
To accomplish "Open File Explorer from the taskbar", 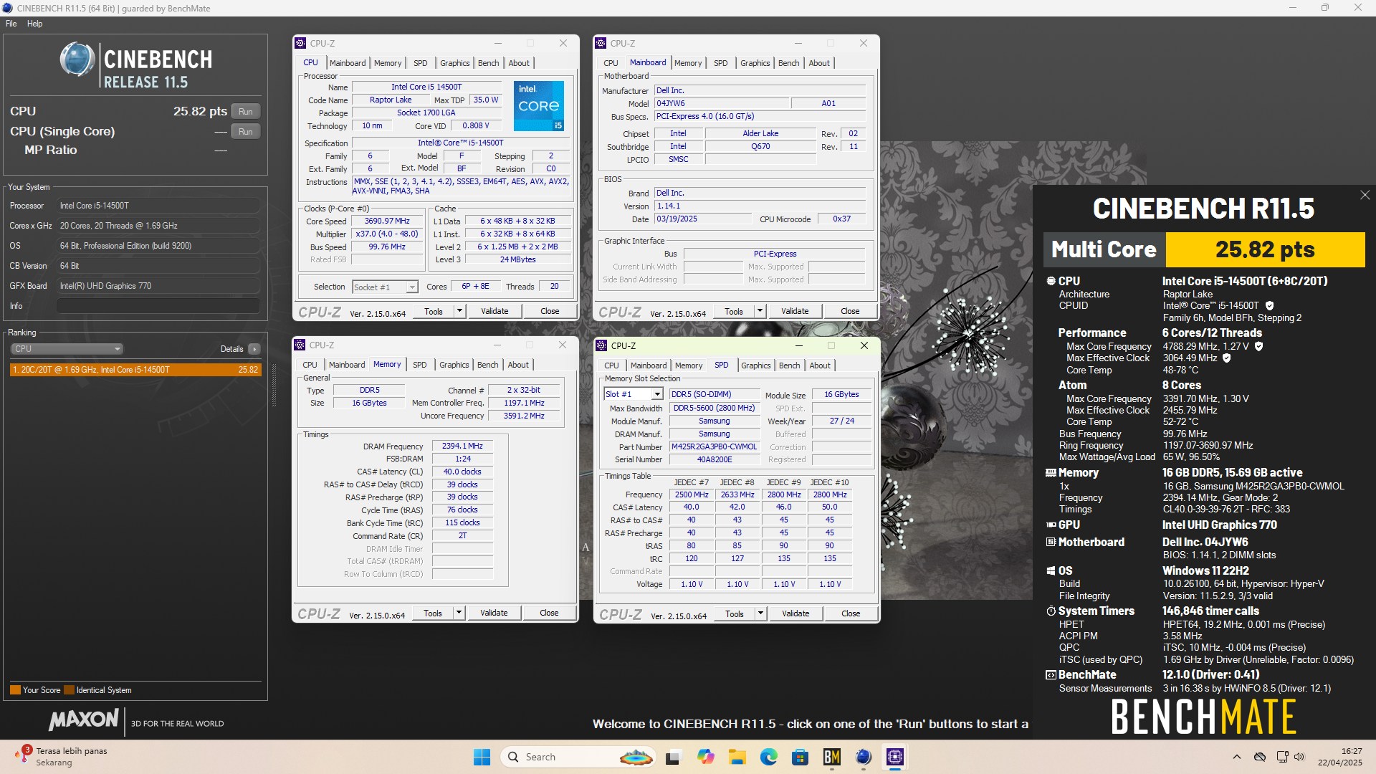I will pos(737,757).
